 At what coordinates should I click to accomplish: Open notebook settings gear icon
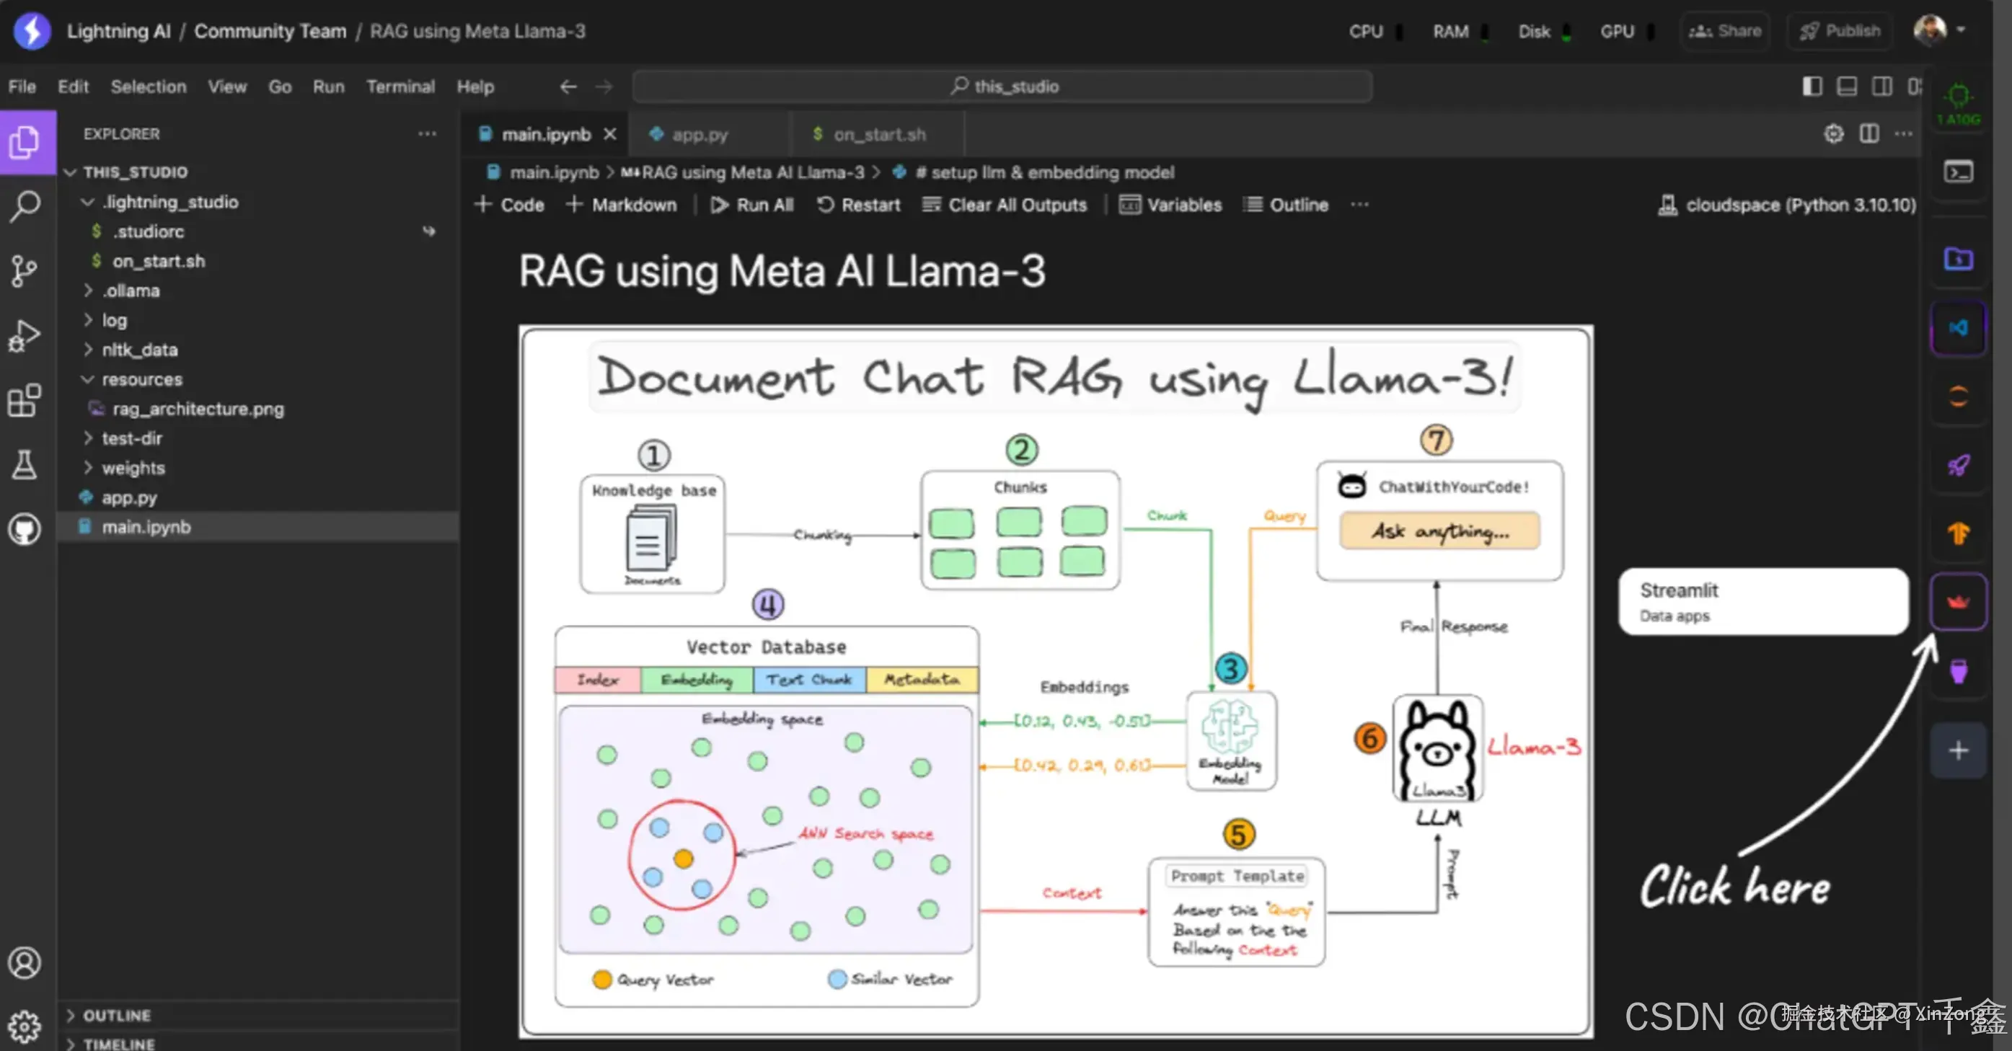point(1834,133)
